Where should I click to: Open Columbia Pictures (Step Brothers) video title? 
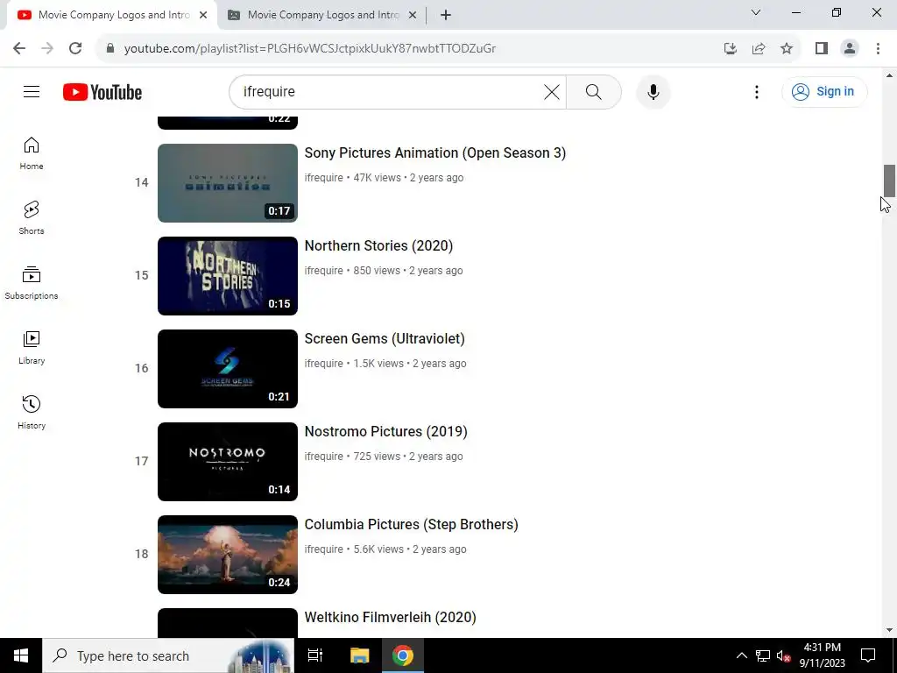412,524
